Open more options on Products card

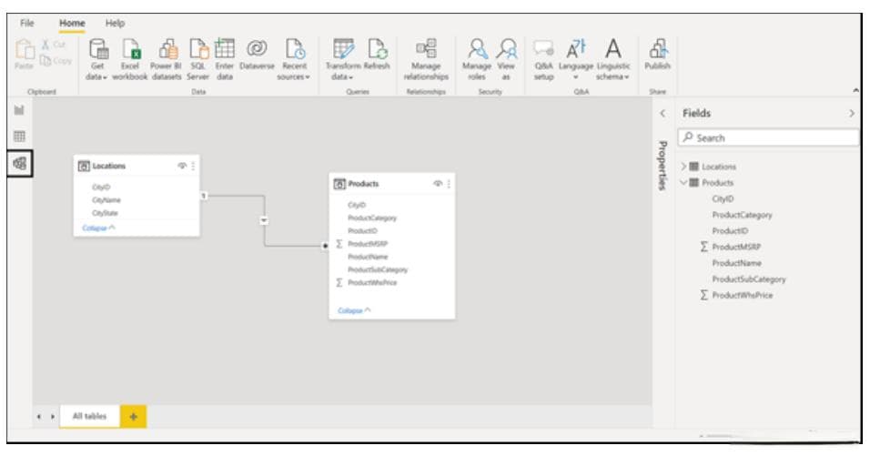pyautogui.click(x=449, y=184)
